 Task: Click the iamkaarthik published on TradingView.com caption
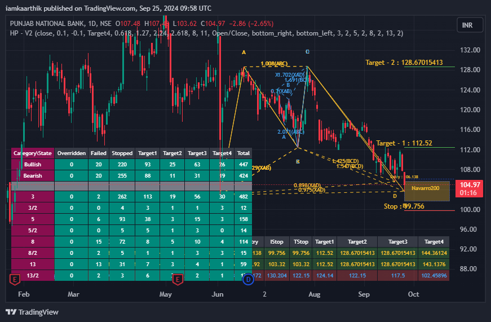(x=108, y=8)
